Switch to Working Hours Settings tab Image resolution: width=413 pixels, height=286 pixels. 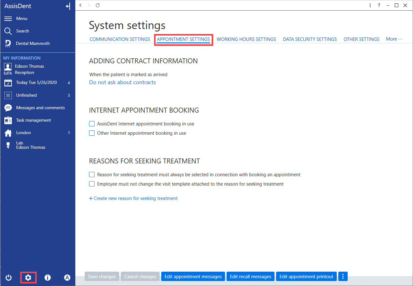246,39
